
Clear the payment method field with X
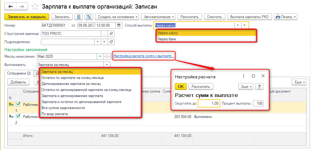coord(244,25)
